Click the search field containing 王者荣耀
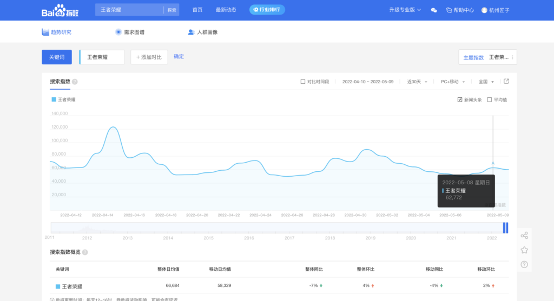 coord(129,10)
